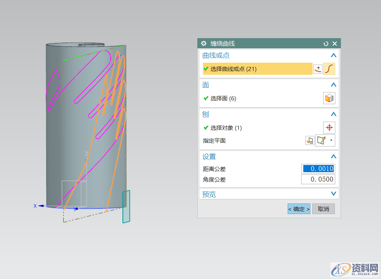Open the dialog settings gear icon
The width and height of the screenshot is (381, 279).
click(204, 43)
